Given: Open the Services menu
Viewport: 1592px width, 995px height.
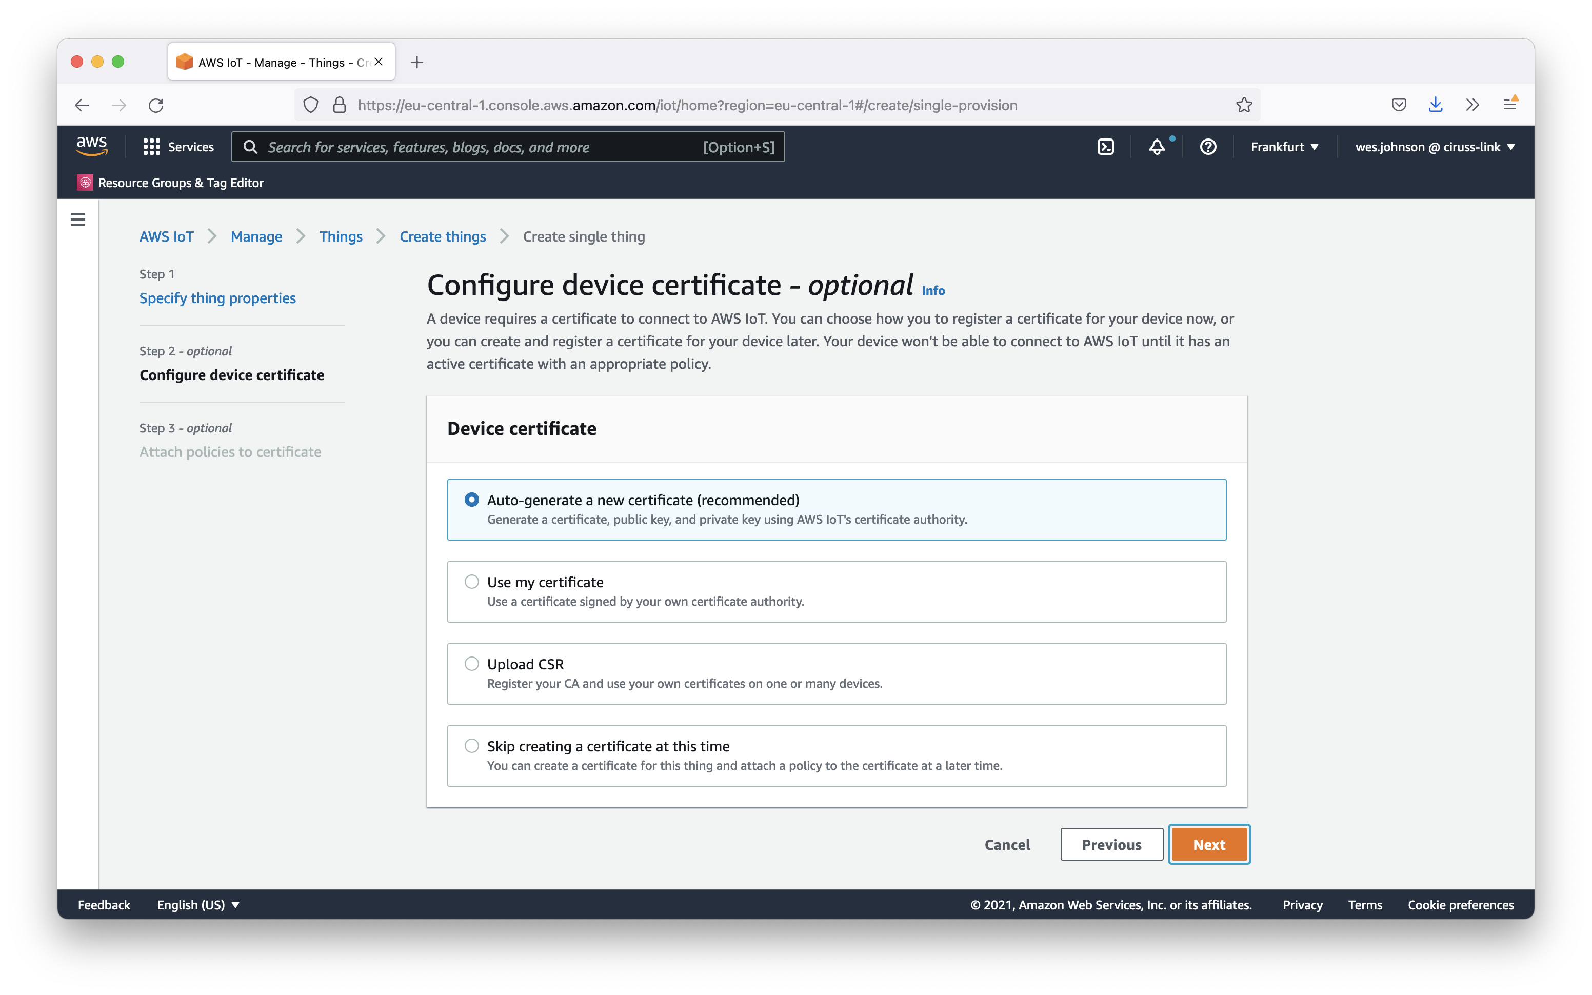Looking at the screenshot, I should [179, 147].
